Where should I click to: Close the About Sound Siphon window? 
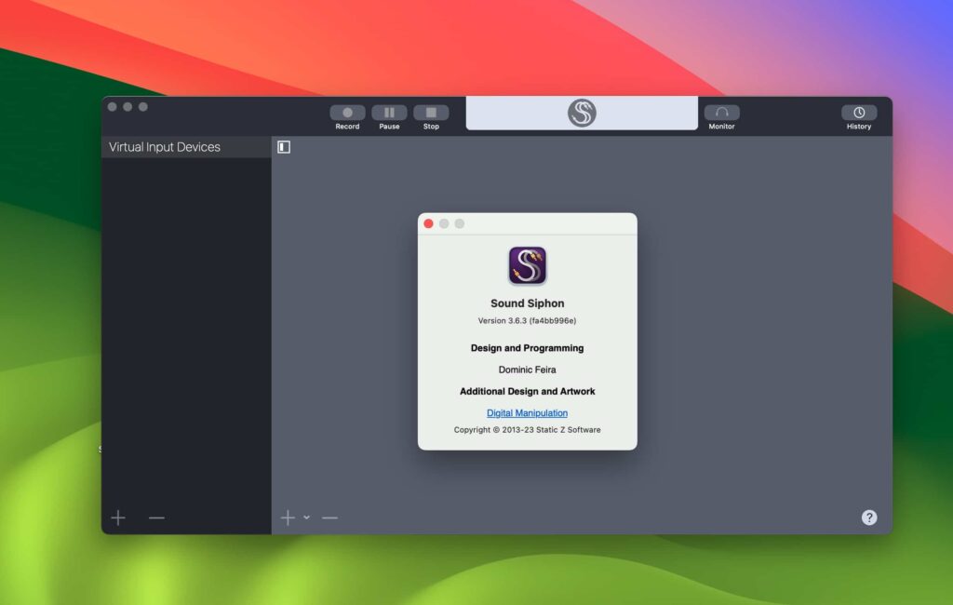(x=428, y=223)
